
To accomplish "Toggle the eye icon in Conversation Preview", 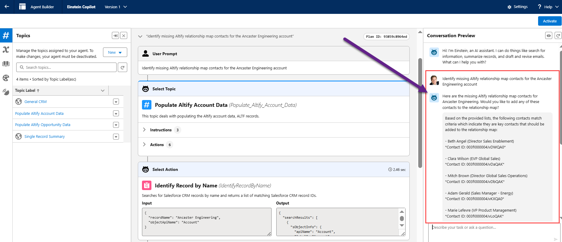I will point(549,36).
